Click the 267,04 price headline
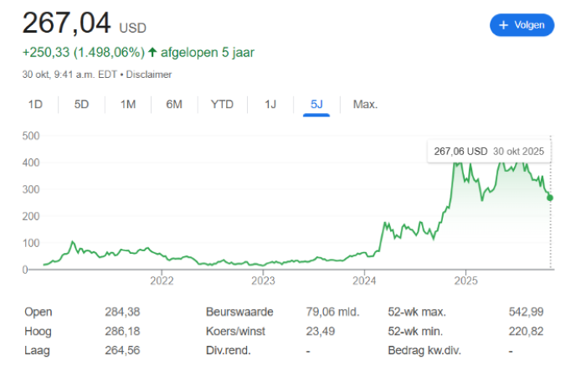586x371 pixels. pos(66,23)
